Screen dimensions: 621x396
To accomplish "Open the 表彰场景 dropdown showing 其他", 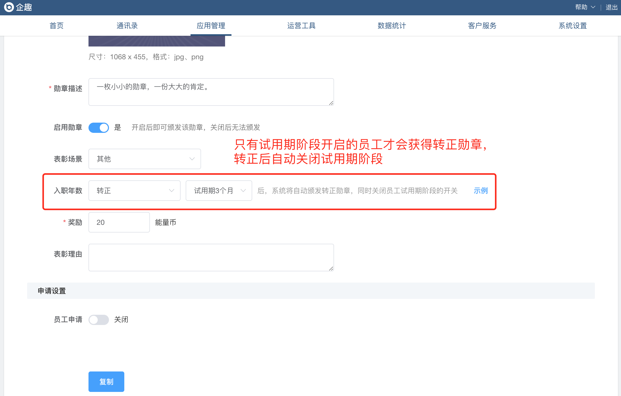I will click(145, 159).
